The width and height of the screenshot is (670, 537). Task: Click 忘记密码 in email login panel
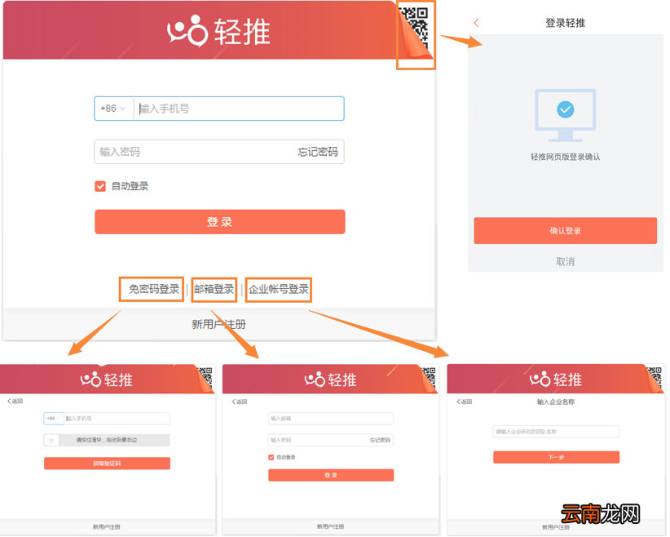[380, 440]
